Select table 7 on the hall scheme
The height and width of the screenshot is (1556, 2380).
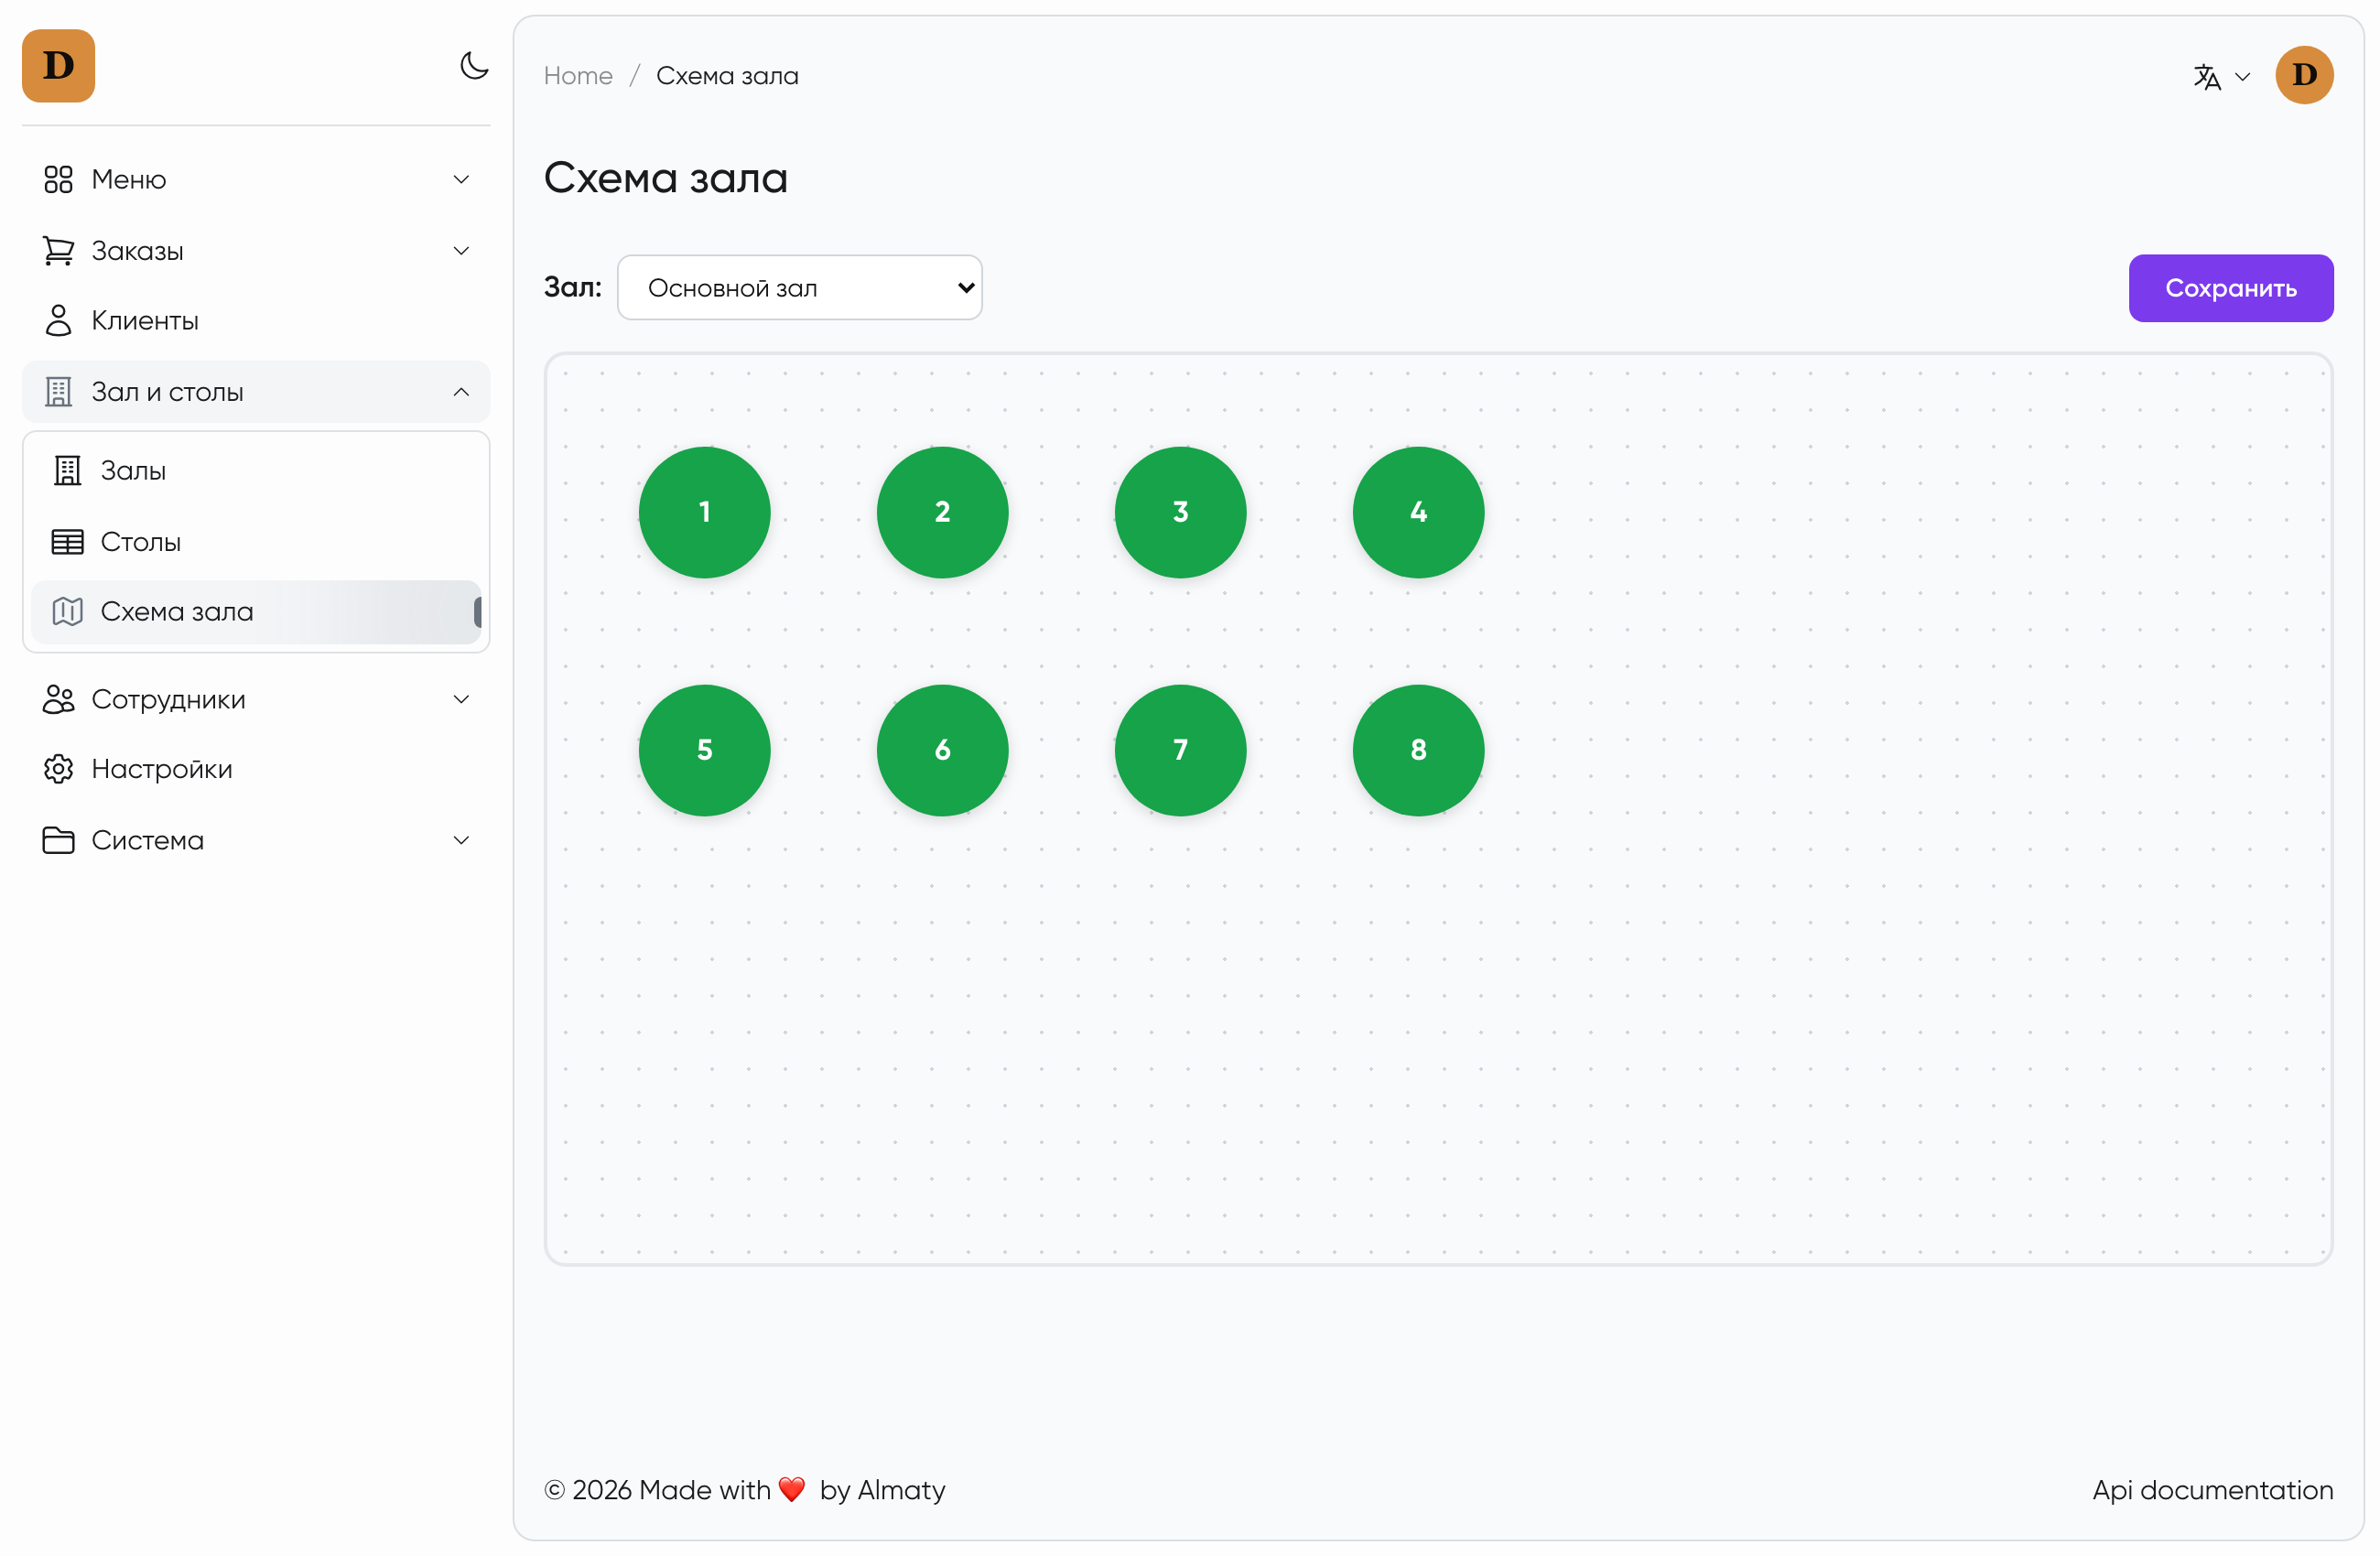click(1181, 751)
